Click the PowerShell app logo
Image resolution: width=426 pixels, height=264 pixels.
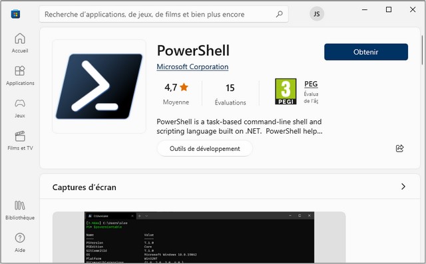pos(99,86)
